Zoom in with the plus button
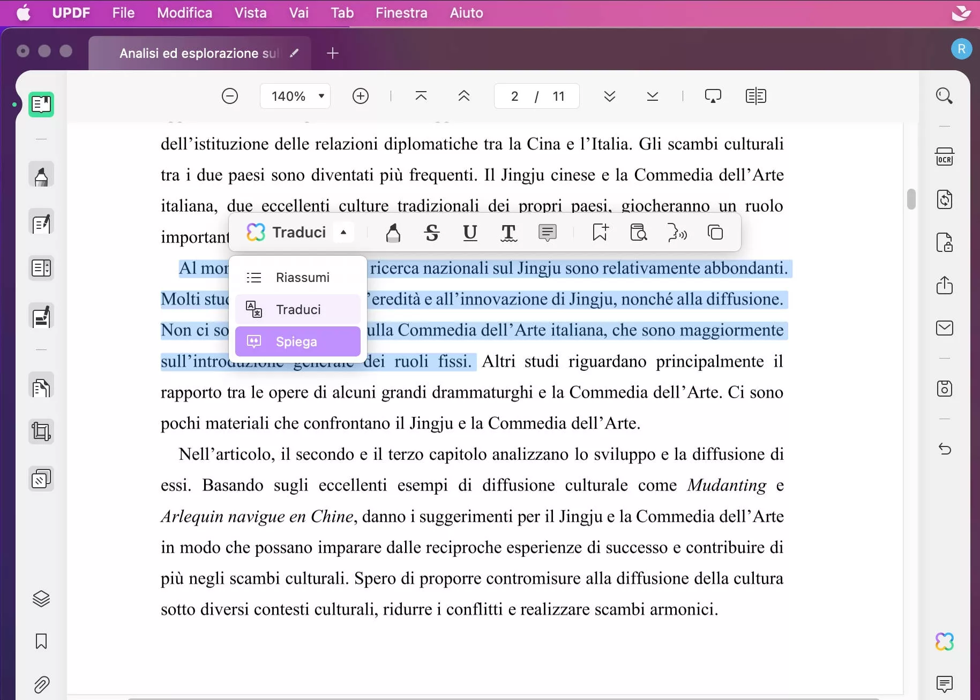The height and width of the screenshot is (700, 980). [361, 96]
